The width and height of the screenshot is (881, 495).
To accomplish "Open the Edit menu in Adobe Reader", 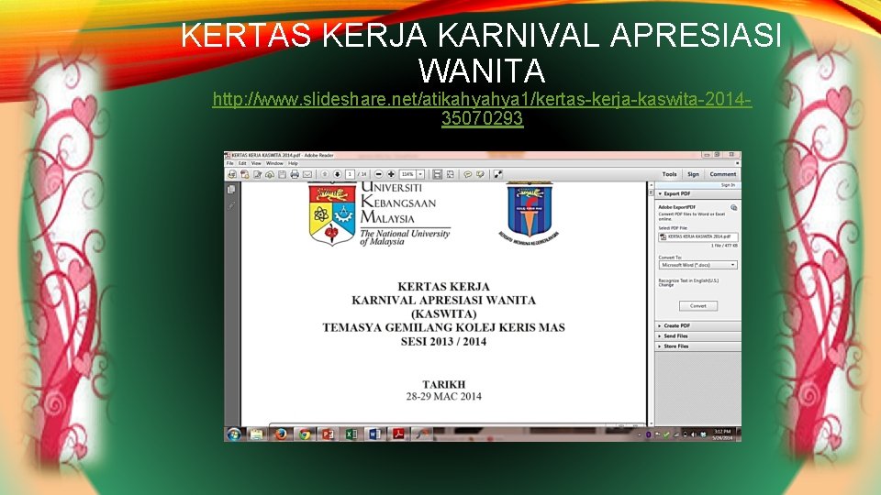I will 242,163.
